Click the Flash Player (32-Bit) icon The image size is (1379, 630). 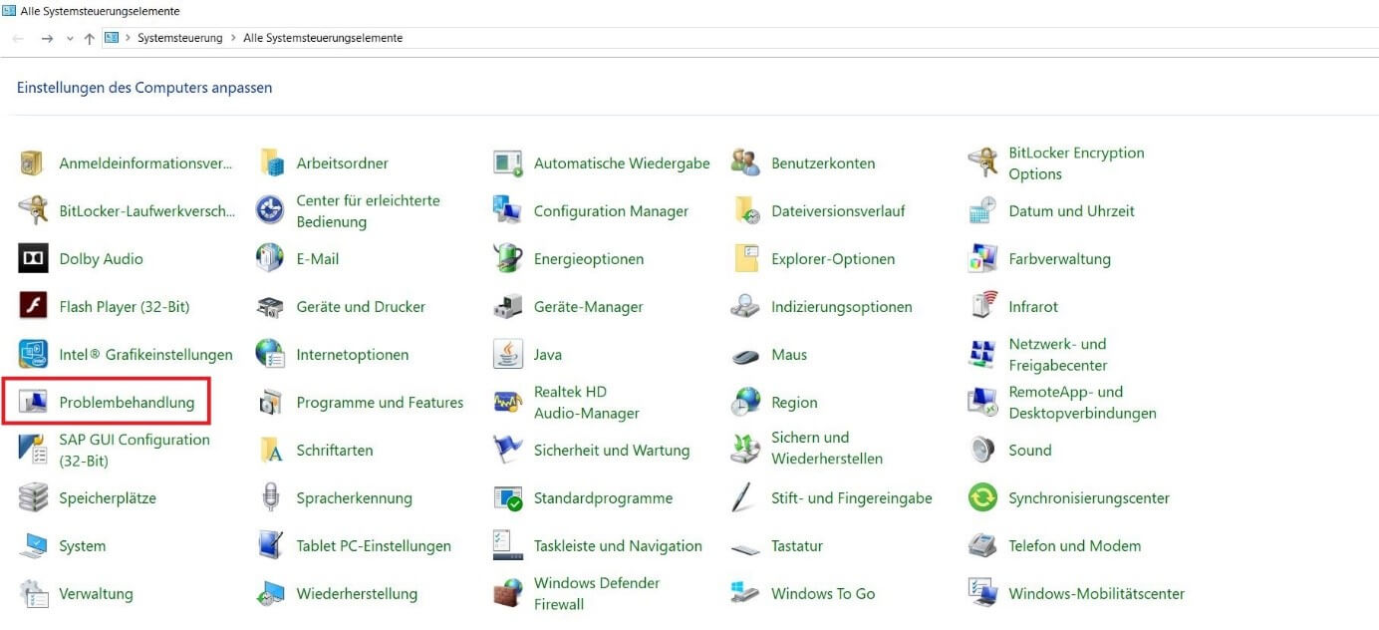click(x=33, y=306)
